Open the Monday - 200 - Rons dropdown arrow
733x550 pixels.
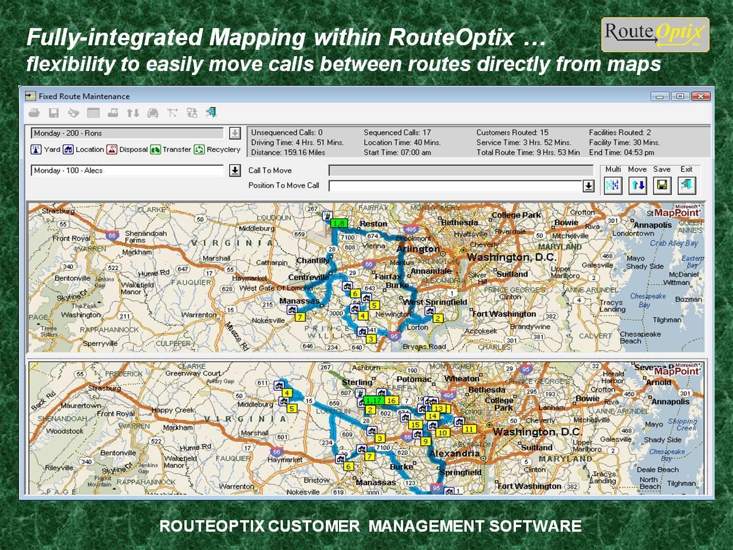point(235,133)
